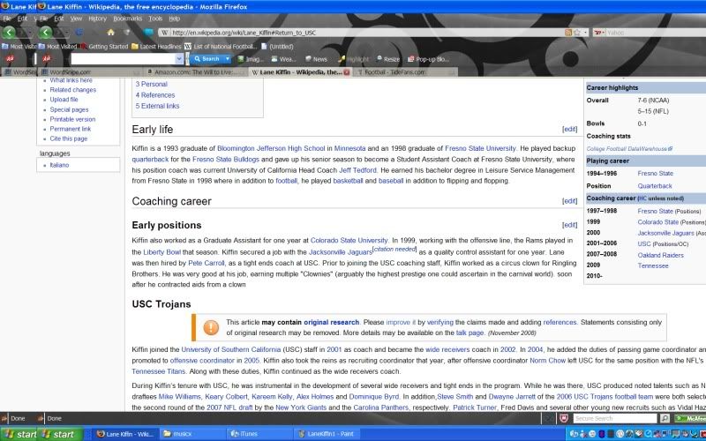Screen dimensions: 706x441
Task: Click [edit] beside Early life heading
Action: (569, 129)
